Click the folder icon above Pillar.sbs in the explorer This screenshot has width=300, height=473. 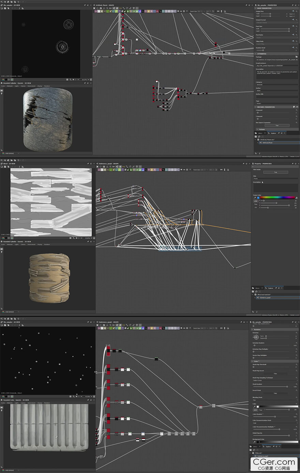tap(254, 450)
